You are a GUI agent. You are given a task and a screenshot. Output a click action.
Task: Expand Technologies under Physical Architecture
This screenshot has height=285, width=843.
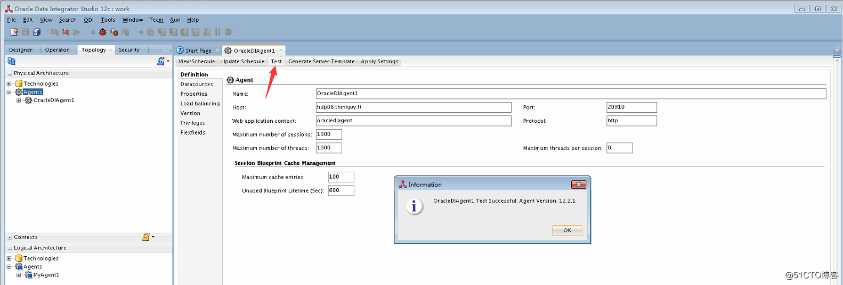coord(9,83)
